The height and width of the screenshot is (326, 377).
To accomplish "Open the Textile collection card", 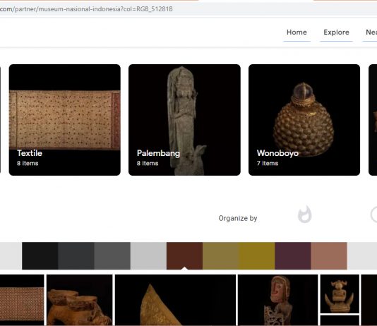I will click(65, 120).
